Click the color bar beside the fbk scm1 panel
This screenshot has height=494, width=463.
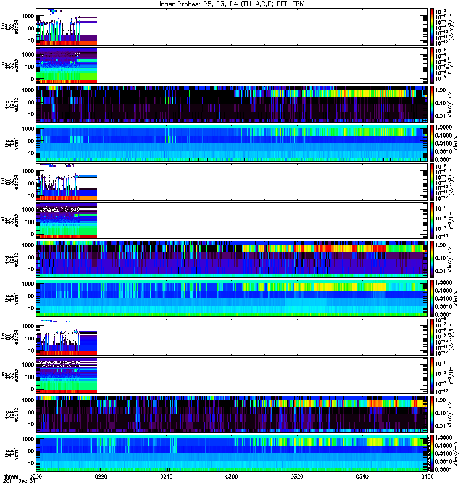(432, 453)
